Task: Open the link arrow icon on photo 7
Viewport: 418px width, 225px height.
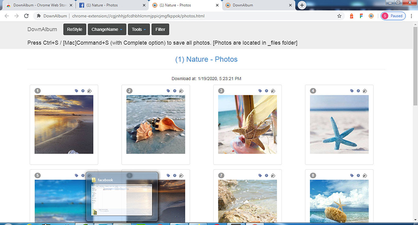Action: [273, 176]
